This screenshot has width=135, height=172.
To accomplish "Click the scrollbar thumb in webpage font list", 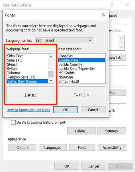I will pyautogui.click(x=51, y=74).
